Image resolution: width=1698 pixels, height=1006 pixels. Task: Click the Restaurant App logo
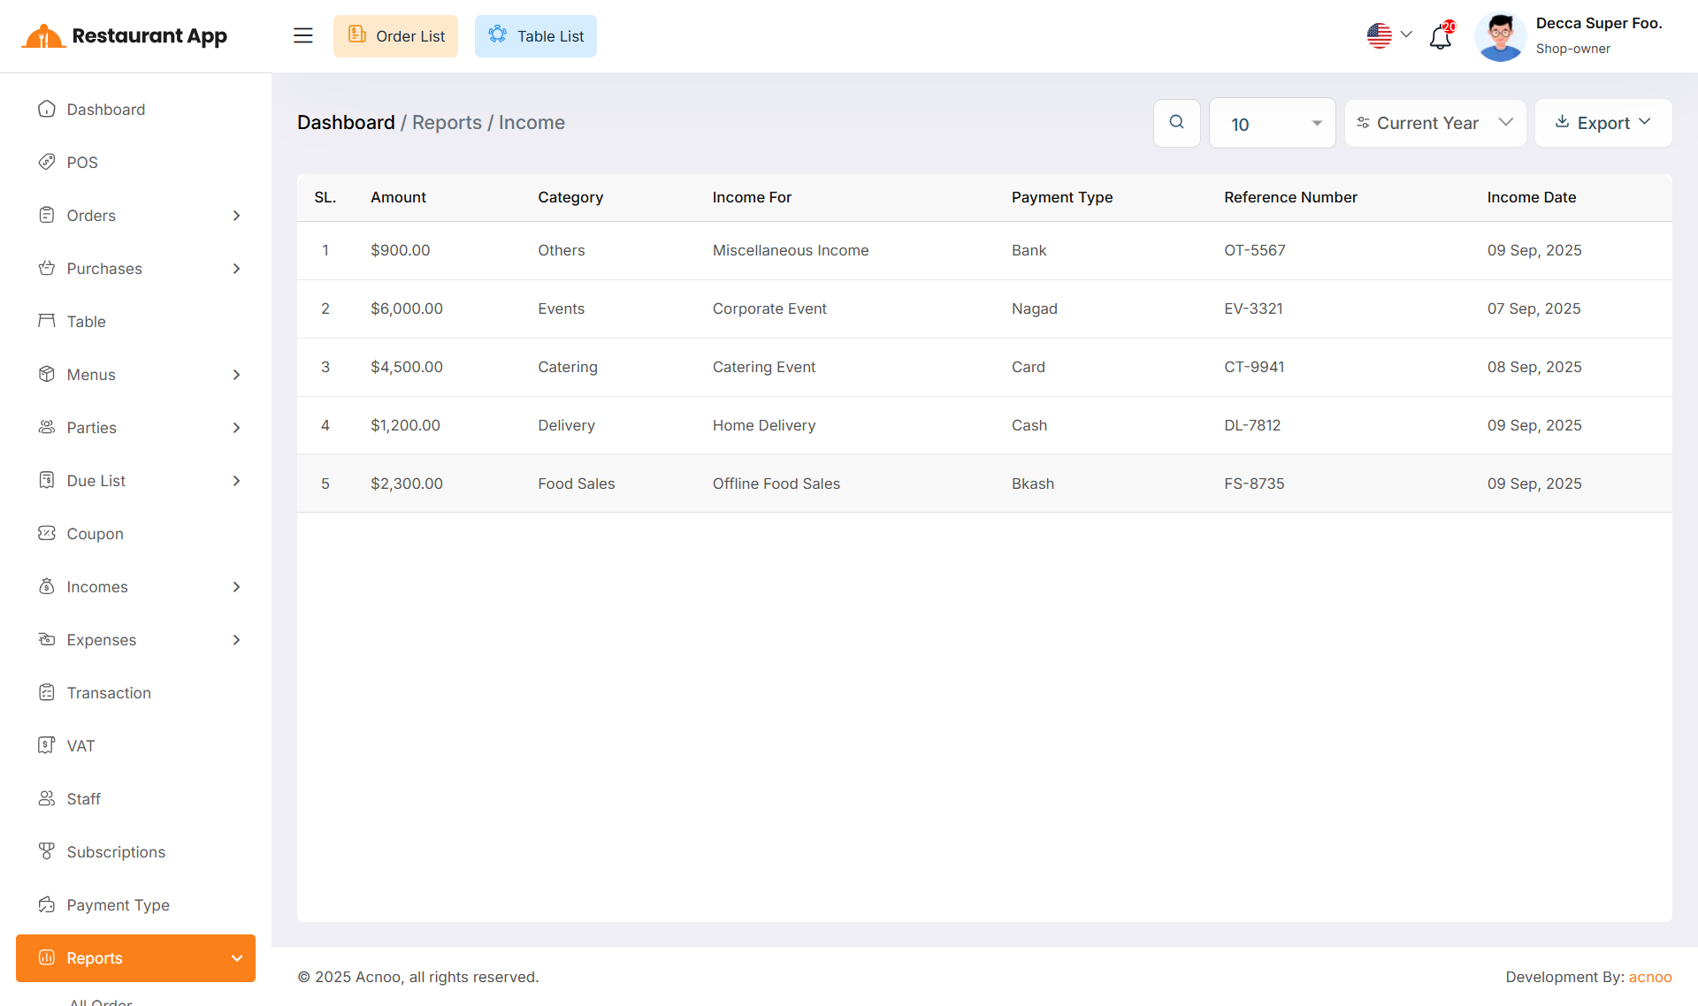(x=125, y=36)
